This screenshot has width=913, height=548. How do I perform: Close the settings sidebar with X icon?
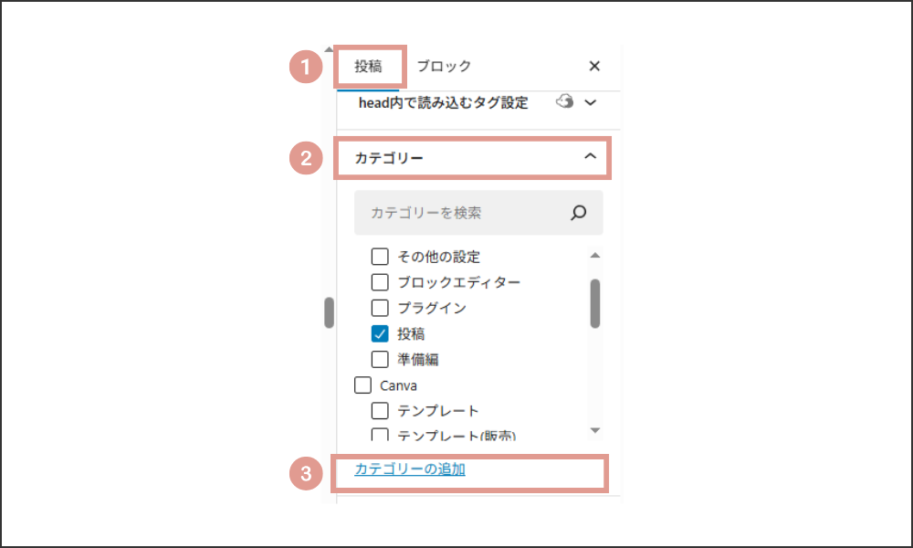594,66
